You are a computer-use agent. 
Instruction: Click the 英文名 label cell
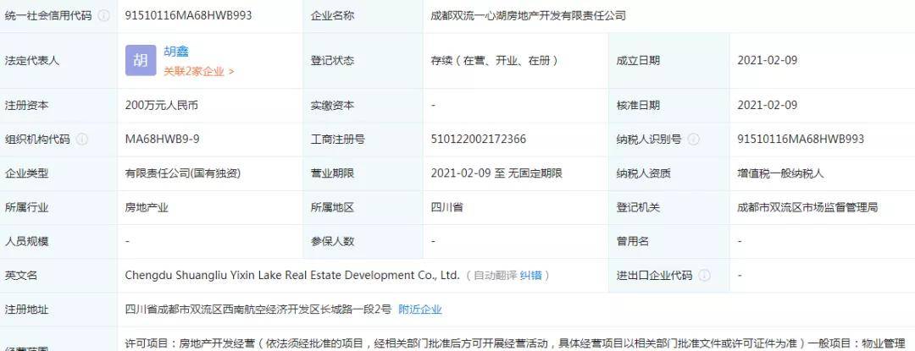(58, 276)
